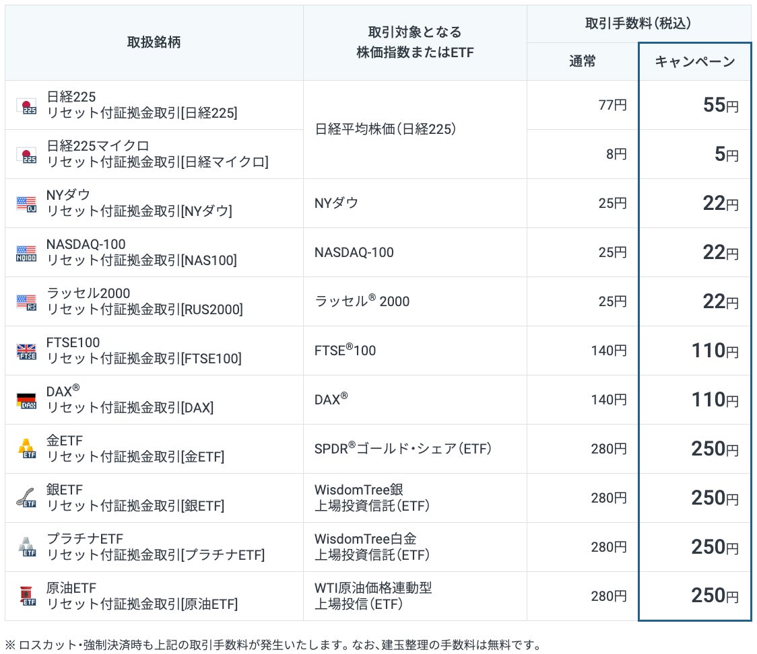
Task: Click the NY Dow US flag icon
Action: (x=26, y=204)
